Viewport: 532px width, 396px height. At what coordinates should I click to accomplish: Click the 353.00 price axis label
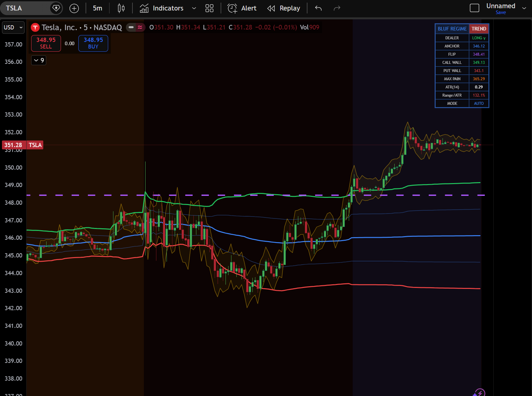click(13, 115)
